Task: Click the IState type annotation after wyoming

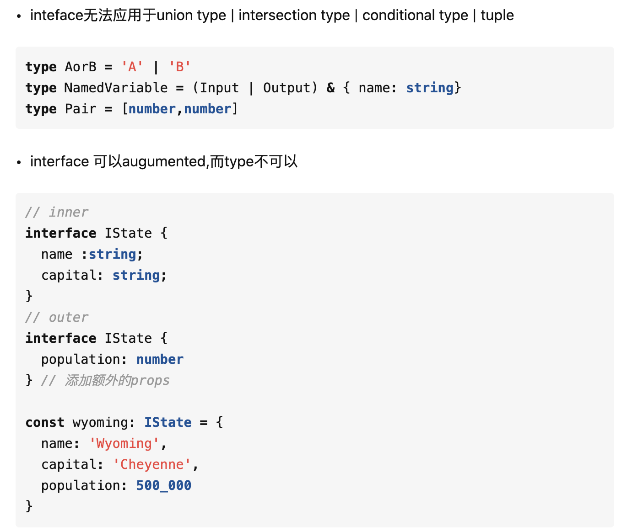Action: click(168, 422)
